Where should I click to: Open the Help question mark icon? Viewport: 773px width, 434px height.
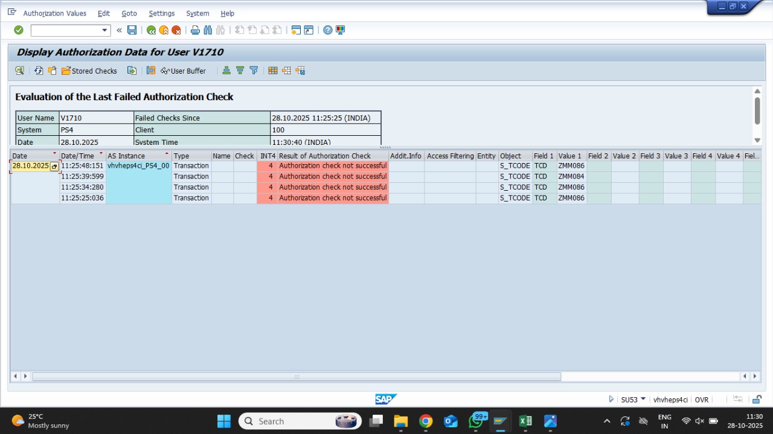coord(327,30)
